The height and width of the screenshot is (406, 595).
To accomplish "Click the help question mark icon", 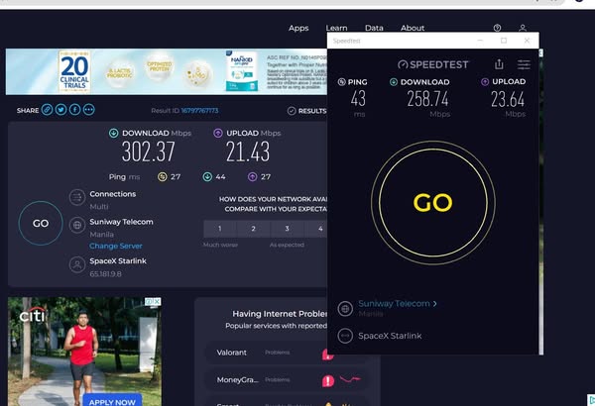I will coord(497,29).
